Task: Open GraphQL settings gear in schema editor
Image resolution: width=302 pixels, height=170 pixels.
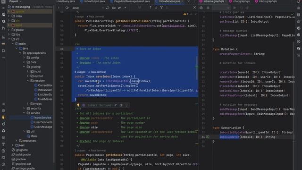Action: coord(201,8)
